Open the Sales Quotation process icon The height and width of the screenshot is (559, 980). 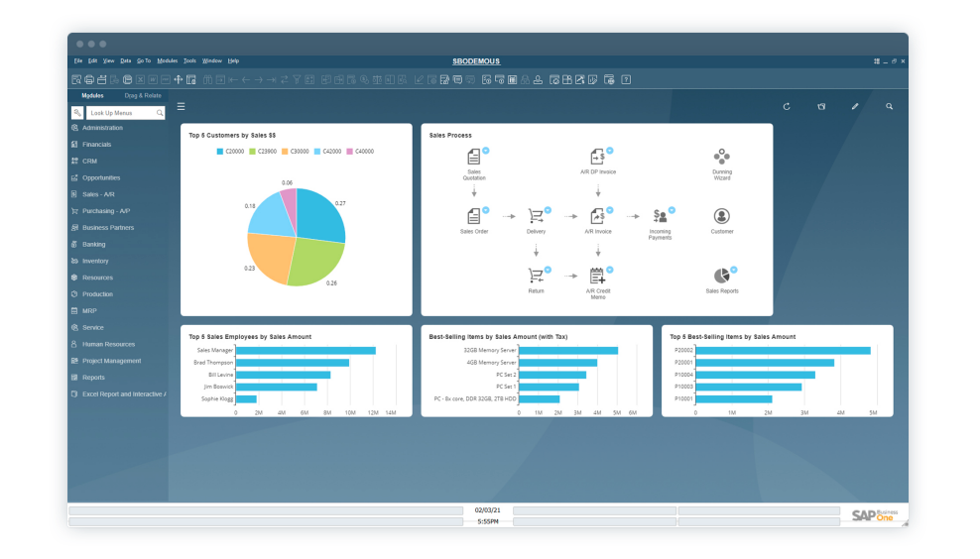pos(474,158)
